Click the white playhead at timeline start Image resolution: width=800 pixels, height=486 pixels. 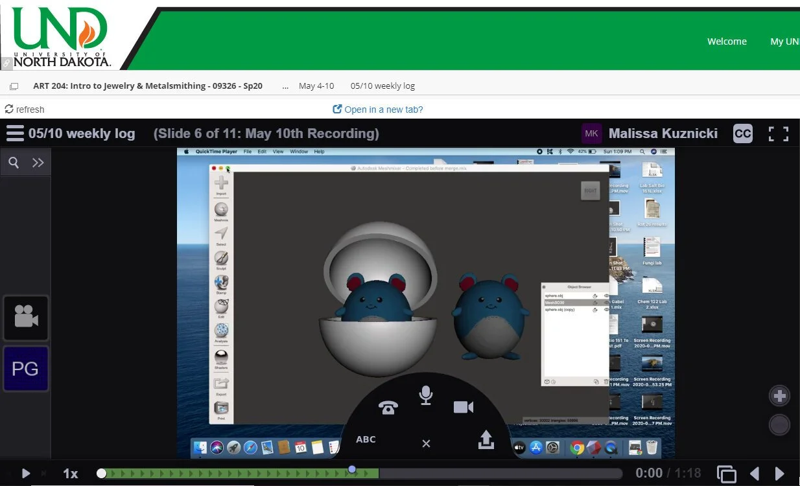pyautogui.click(x=101, y=474)
